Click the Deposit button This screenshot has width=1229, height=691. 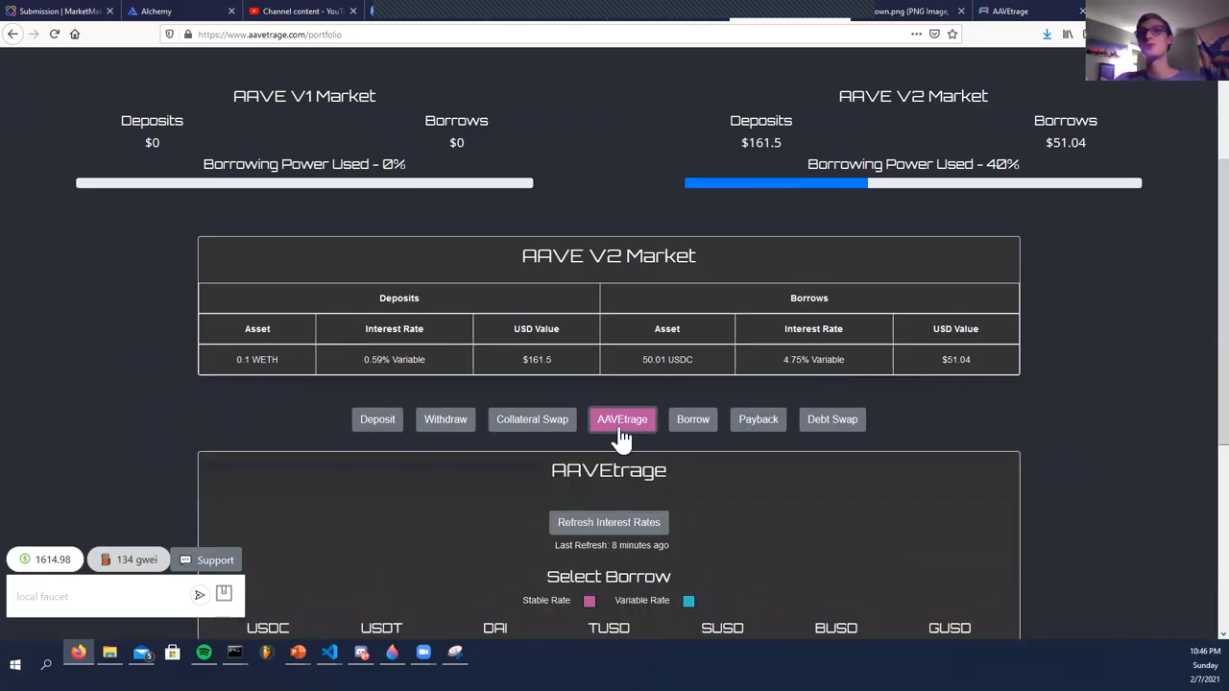pyautogui.click(x=377, y=419)
